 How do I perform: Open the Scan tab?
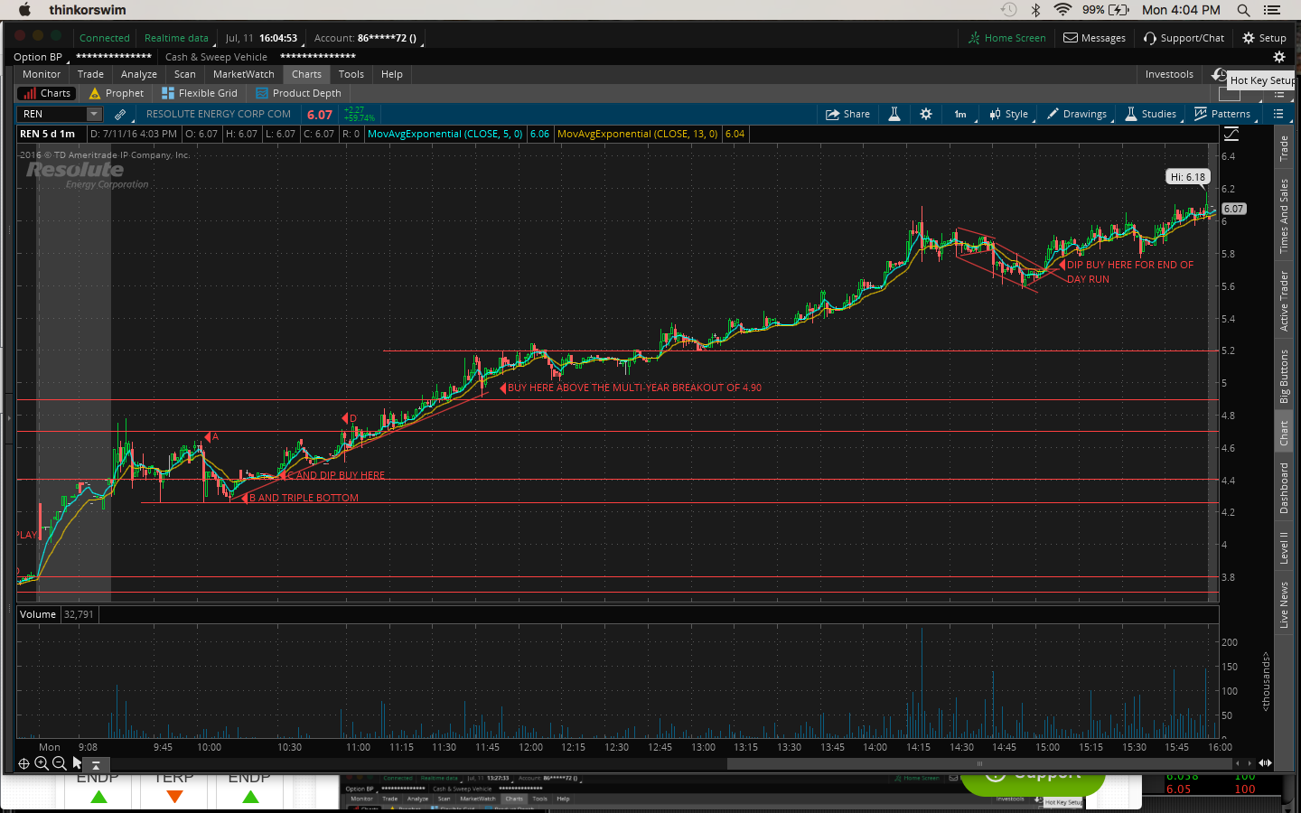click(185, 74)
